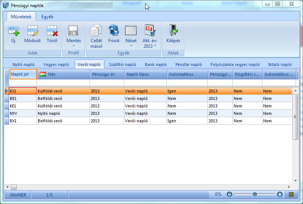Select the NYV row cell

click(23, 113)
